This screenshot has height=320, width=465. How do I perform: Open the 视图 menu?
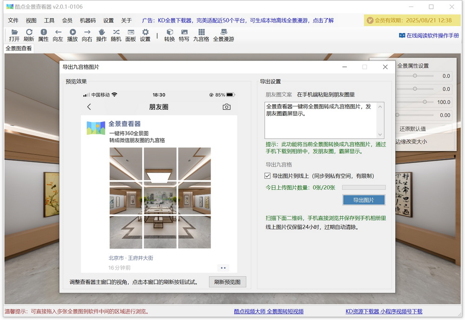point(31,20)
